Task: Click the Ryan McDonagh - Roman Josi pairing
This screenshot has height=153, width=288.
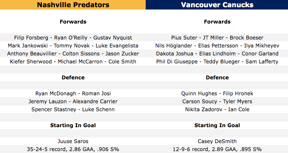Action: coord(73,93)
